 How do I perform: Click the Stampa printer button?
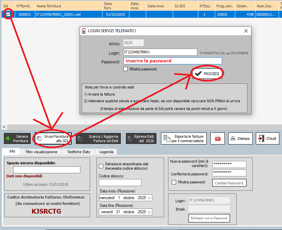tap(240, 138)
